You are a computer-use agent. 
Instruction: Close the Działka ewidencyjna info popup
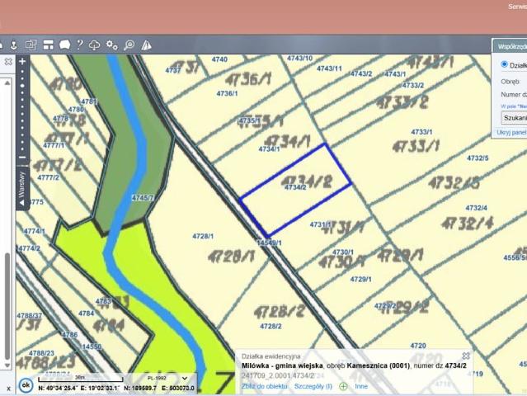click(466, 356)
